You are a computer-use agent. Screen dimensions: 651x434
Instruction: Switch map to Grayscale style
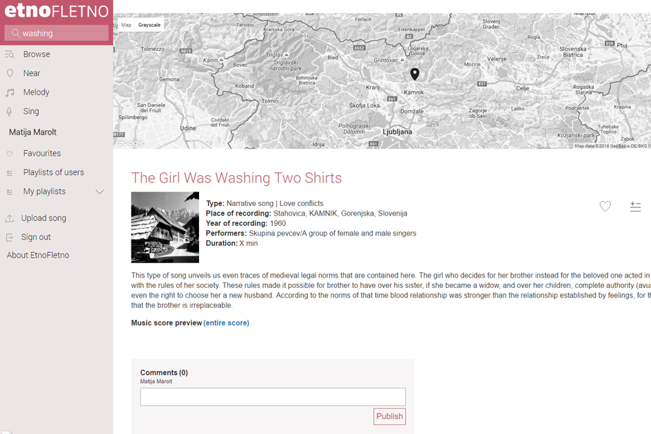(149, 25)
